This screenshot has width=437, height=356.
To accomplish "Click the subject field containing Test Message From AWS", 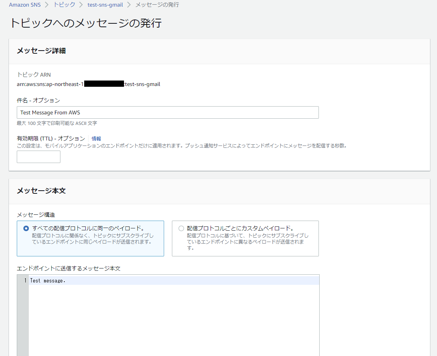I will (168, 112).
